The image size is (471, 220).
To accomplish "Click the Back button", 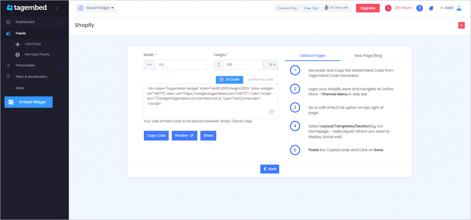I will coord(270,169).
